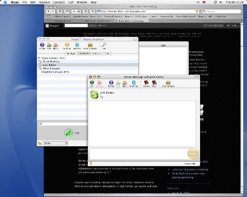This screenshot has height=197, width=247.
Task: Click Safari bookmarks book icon in bookmarks bar
Action: pyautogui.click(x=49, y=16)
